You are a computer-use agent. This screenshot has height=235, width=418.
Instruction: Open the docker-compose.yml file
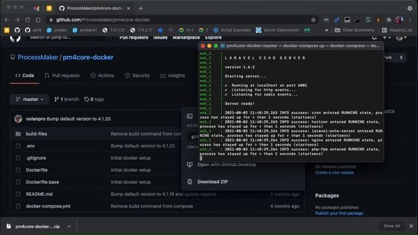[48, 206]
